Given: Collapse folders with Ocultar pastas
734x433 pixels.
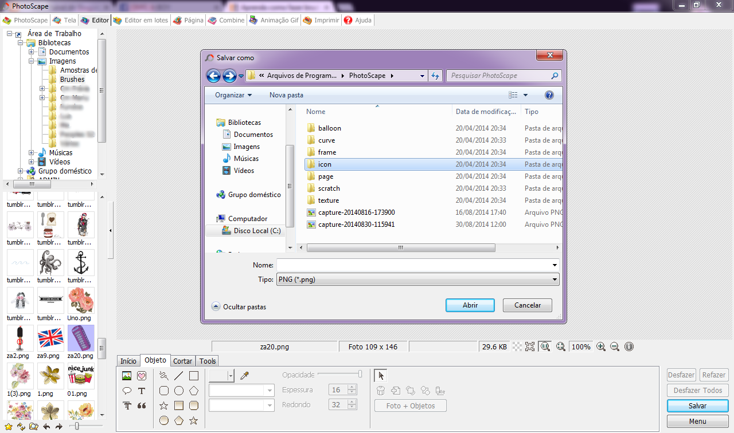Looking at the screenshot, I should 239,306.
